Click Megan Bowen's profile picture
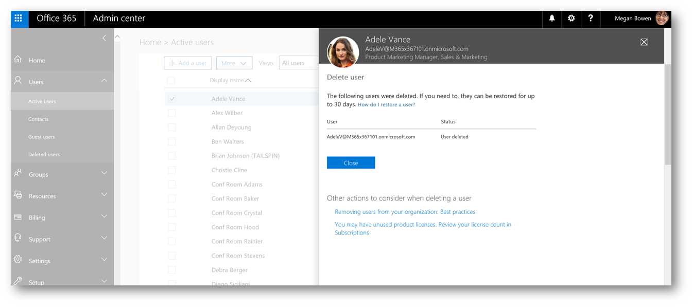This screenshot has height=307, width=693. [662, 19]
